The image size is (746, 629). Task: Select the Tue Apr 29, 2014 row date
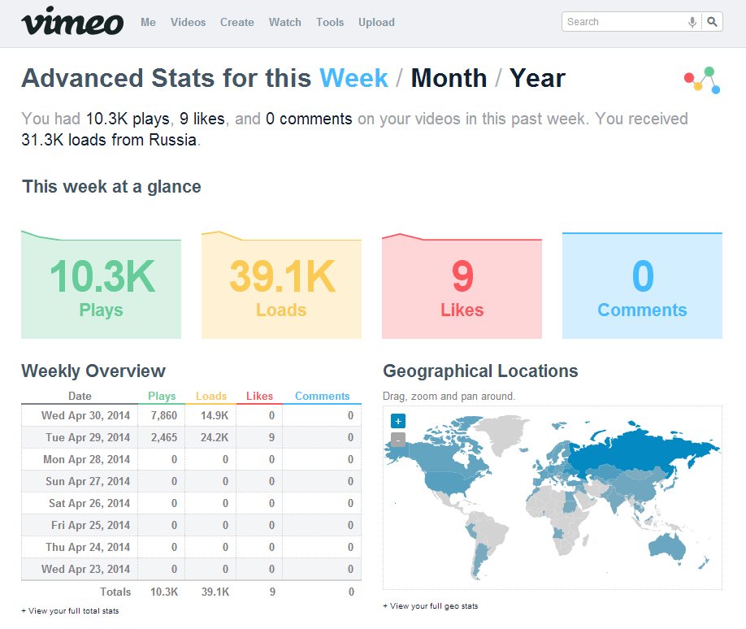click(x=88, y=437)
